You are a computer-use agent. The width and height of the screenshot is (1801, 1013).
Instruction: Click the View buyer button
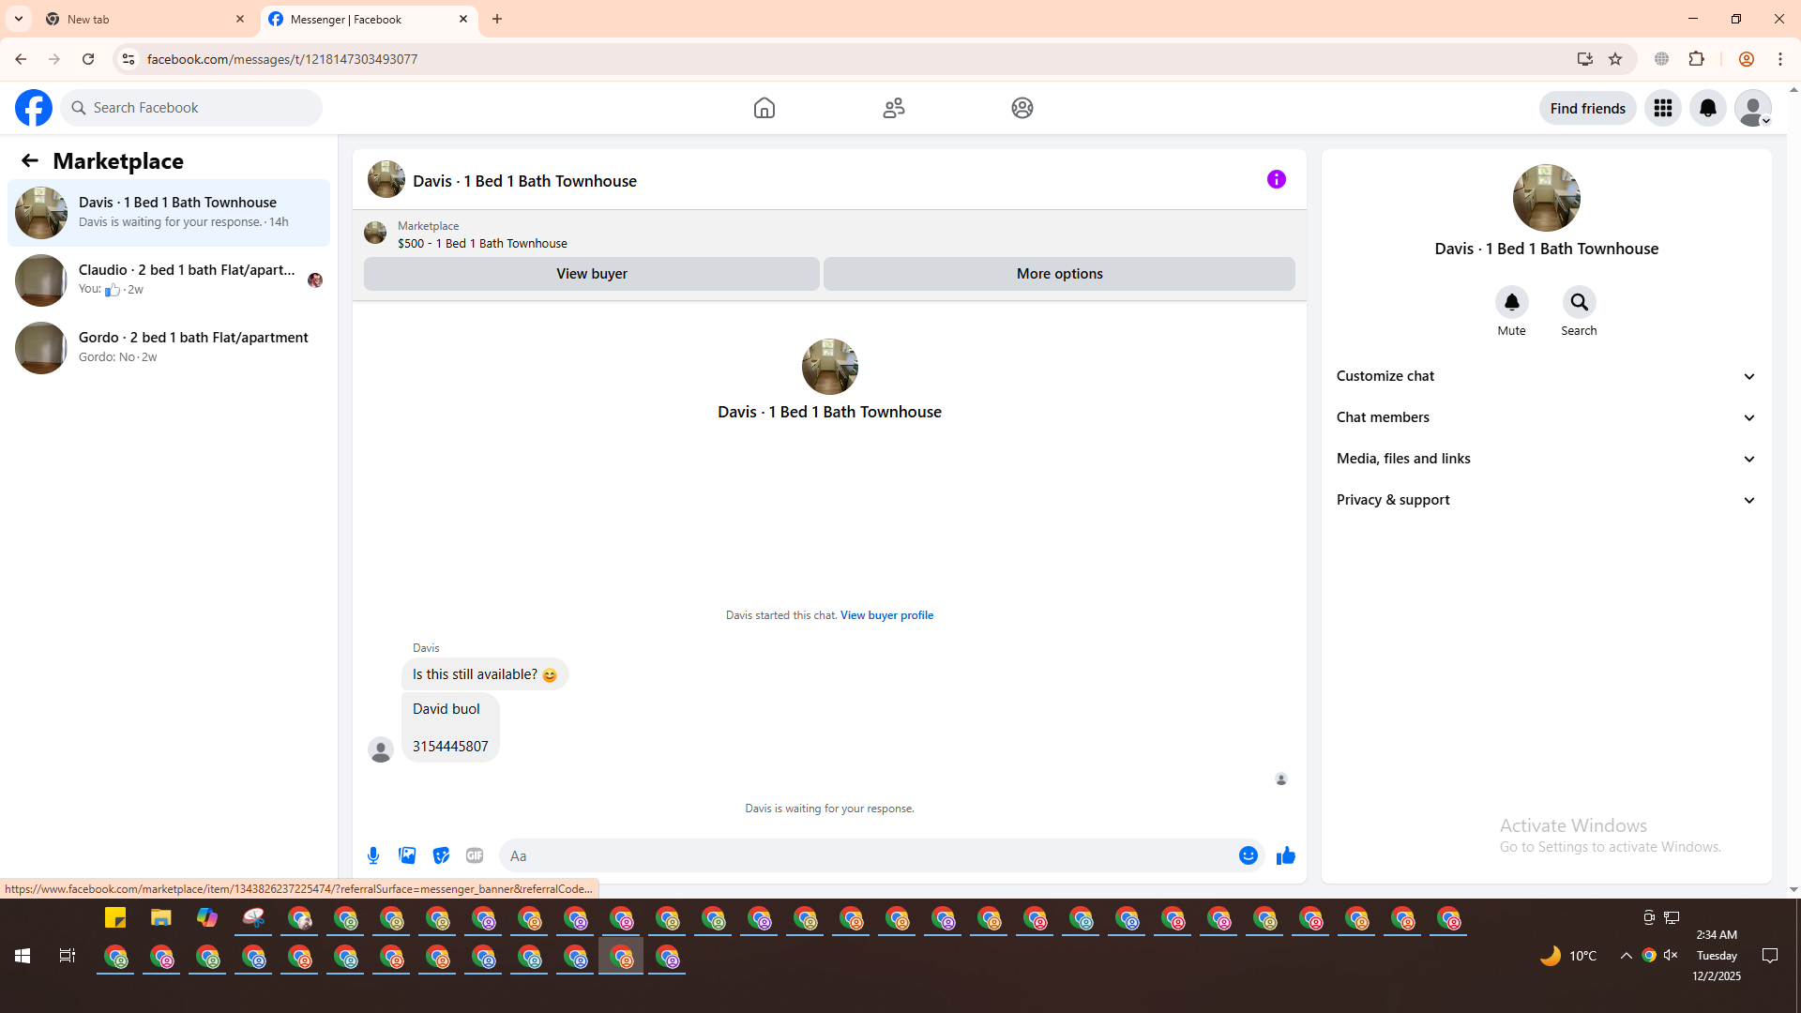click(591, 274)
